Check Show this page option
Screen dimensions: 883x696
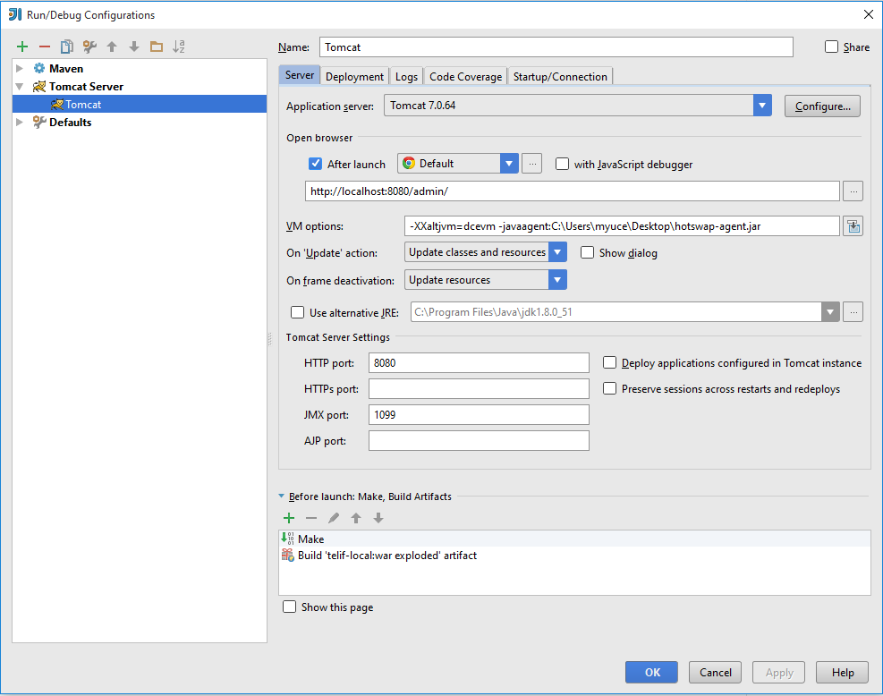pos(290,607)
